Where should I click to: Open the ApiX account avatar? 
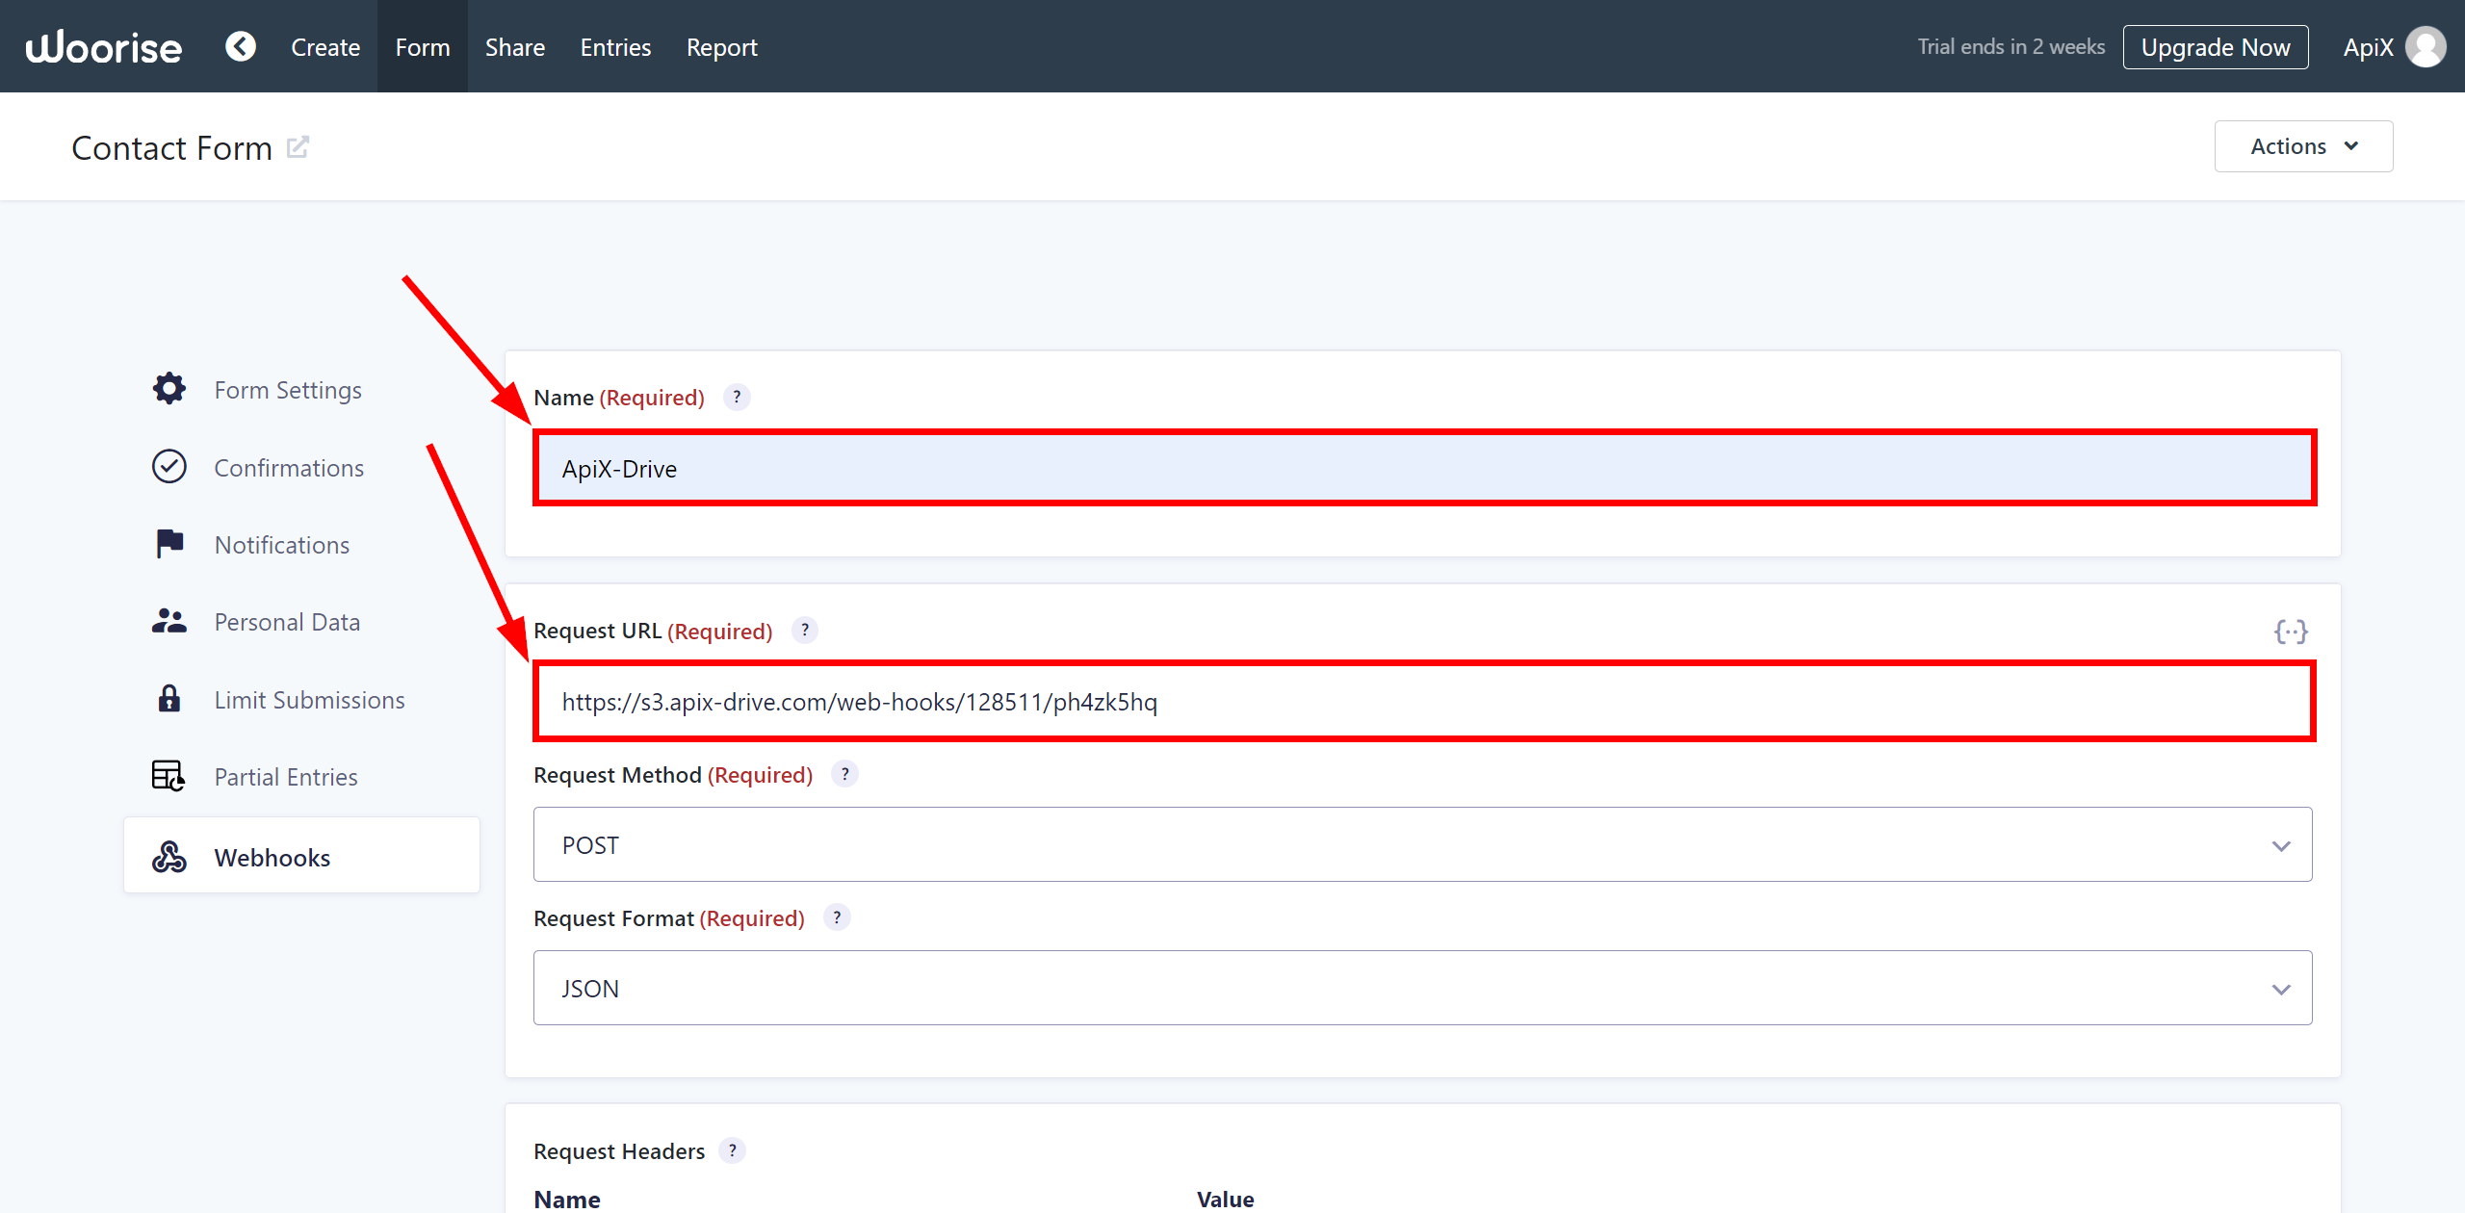[x=2425, y=47]
